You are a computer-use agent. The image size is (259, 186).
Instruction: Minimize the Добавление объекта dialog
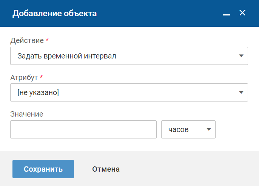coord(227,14)
